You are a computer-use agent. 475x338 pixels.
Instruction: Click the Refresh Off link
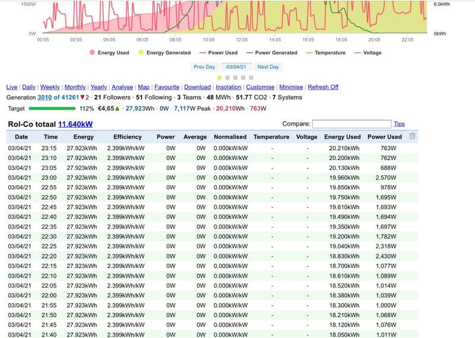pos(323,87)
